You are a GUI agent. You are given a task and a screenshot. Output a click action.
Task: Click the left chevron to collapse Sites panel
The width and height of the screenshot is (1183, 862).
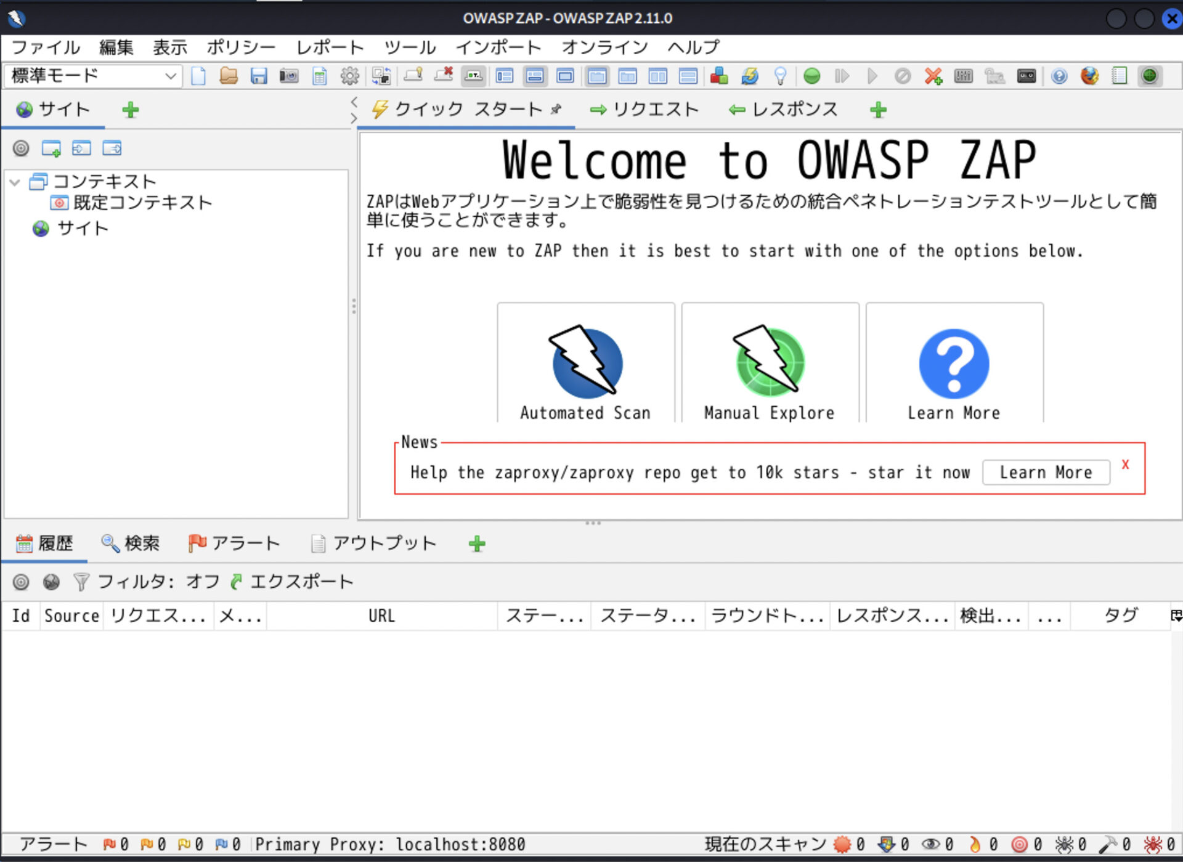click(x=354, y=102)
